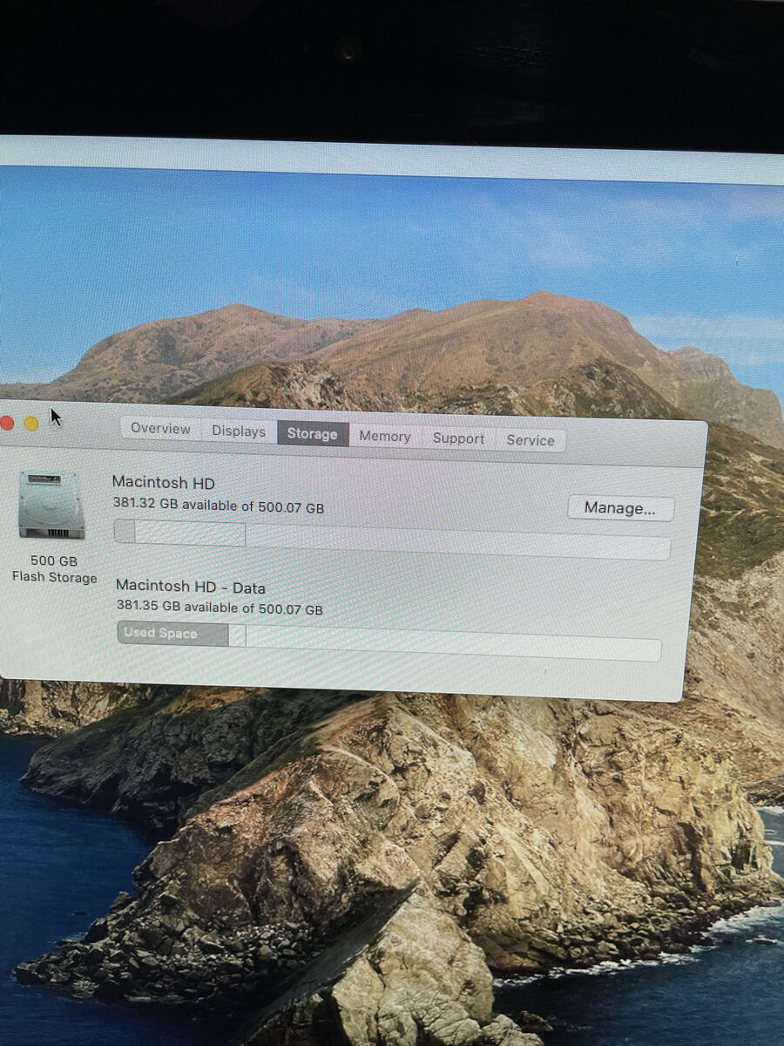This screenshot has height=1046, width=784.
Task: Click the "Macintosh HD - Data" volume name
Action: coord(190,588)
